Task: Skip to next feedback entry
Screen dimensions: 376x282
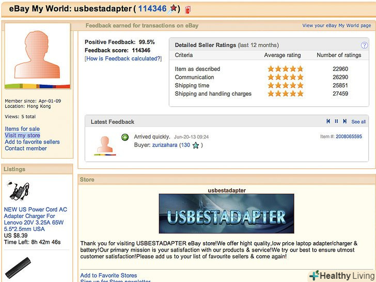Action: 344,121
